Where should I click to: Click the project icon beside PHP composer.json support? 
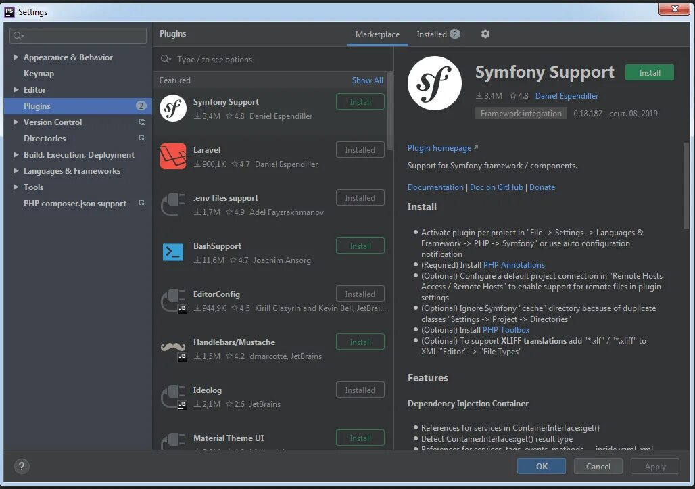142,204
